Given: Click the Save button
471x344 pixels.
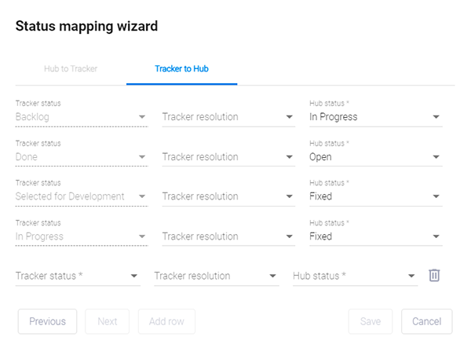Looking at the screenshot, I should pos(370,321).
